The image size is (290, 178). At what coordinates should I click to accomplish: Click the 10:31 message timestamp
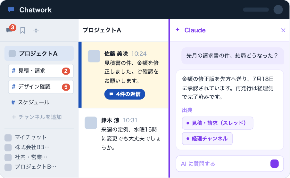130,120
